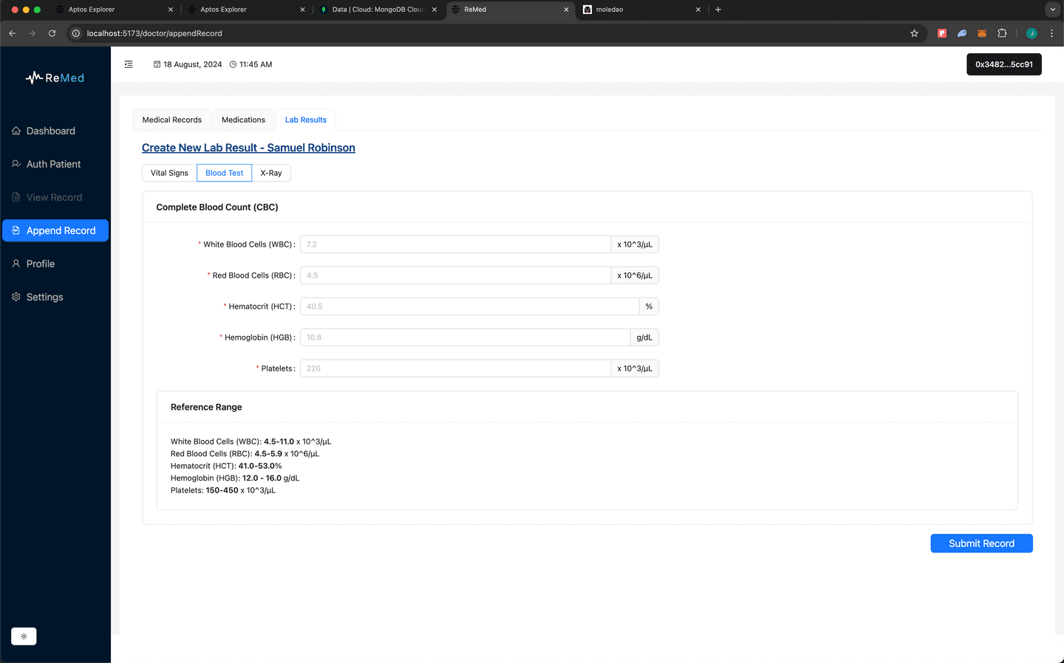Image resolution: width=1064 pixels, height=663 pixels.
Task: Click the Platelets: 150-450 reference line
Action: pyautogui.click(x=223, y=490)
